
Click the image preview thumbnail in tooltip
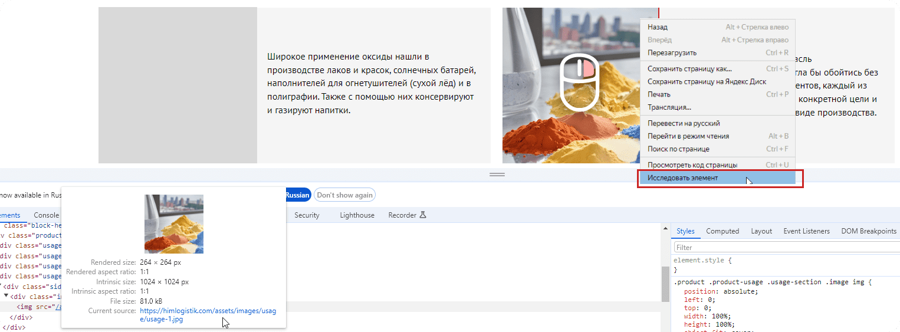[174, 224]
